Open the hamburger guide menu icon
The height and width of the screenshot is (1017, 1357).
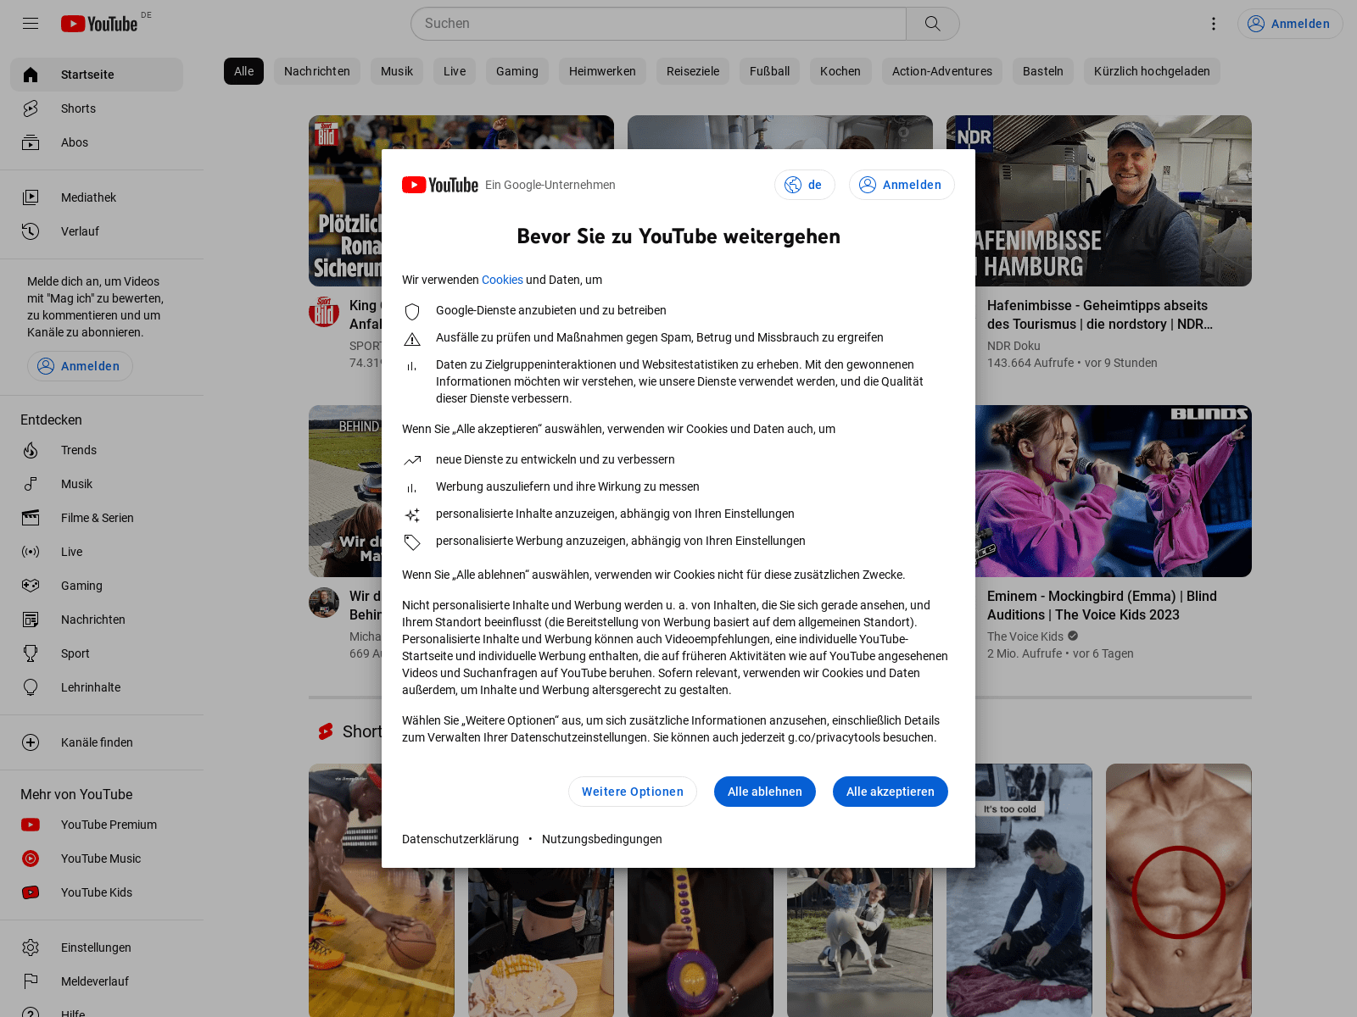[31, 24]
